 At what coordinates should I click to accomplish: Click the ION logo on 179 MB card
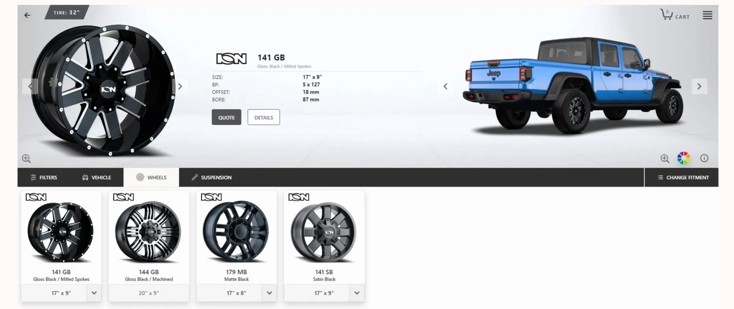[x=211, y=197]
